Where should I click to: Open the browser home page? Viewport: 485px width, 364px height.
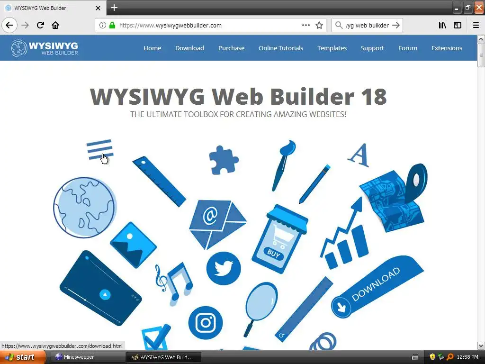click(55, 25)
